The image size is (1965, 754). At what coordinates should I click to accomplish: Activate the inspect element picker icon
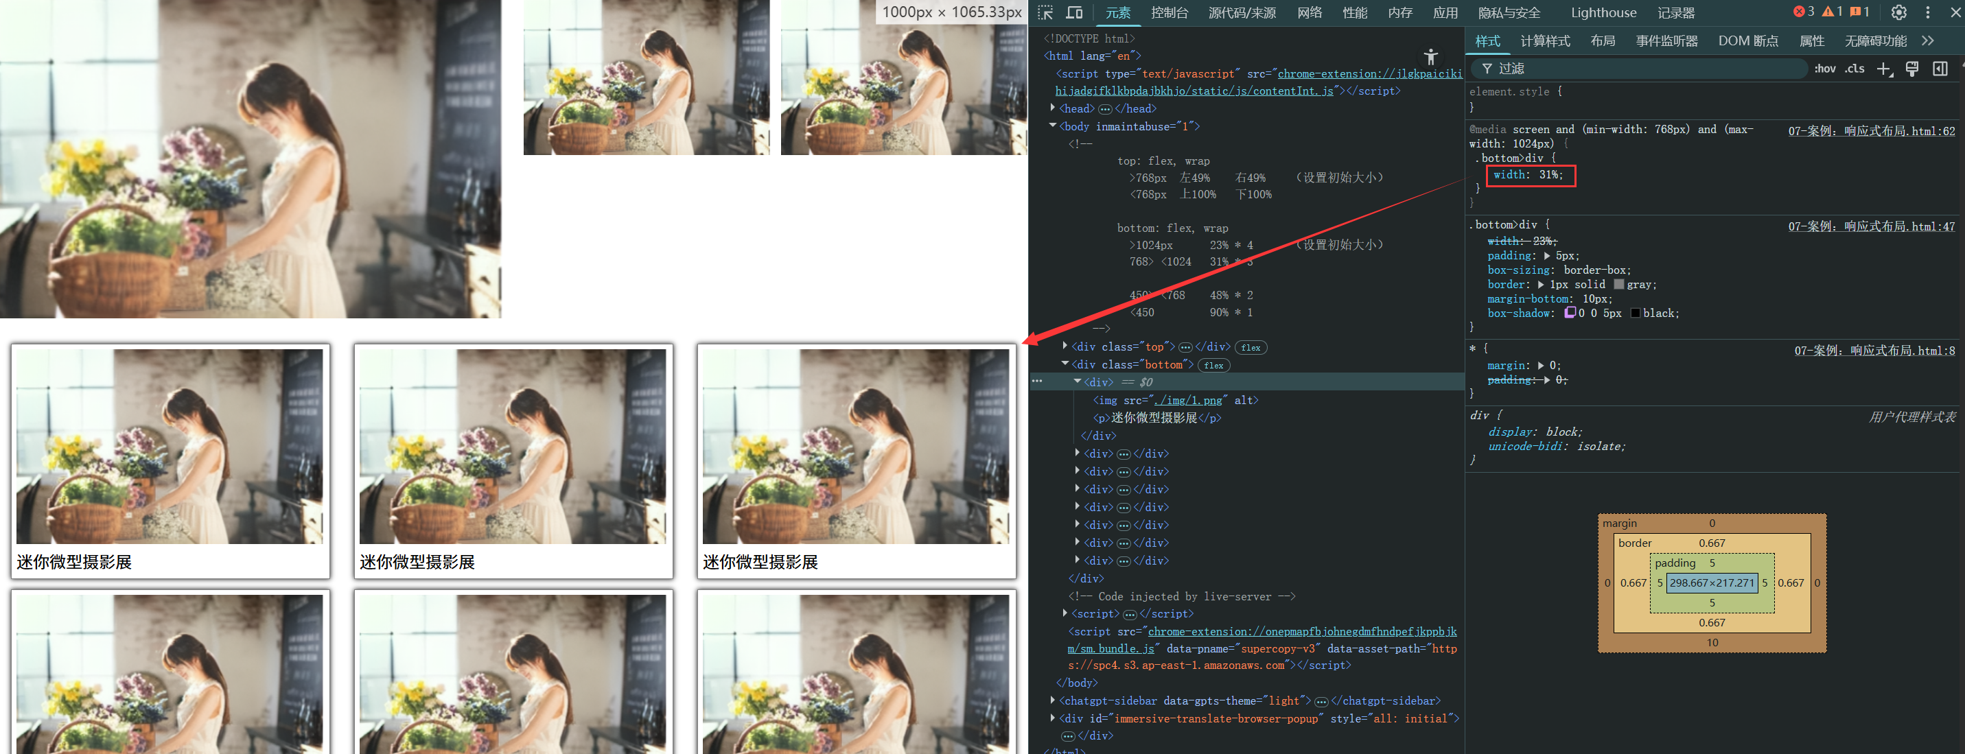coord(1045,12)
